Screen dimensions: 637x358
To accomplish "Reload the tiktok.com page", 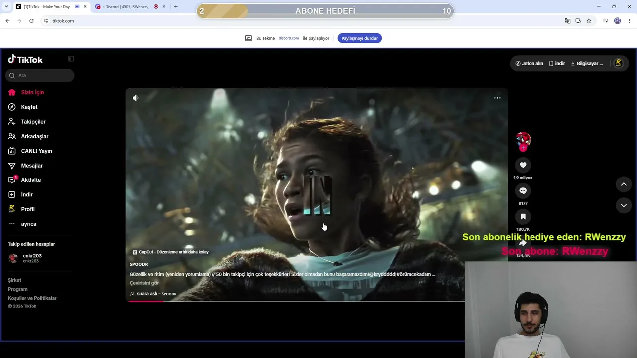I will (x=31, y=21).
